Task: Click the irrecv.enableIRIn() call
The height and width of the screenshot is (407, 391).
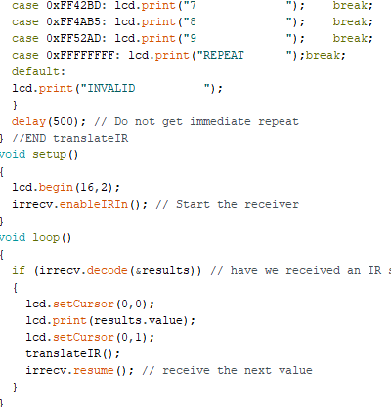Action: point(80,204)
